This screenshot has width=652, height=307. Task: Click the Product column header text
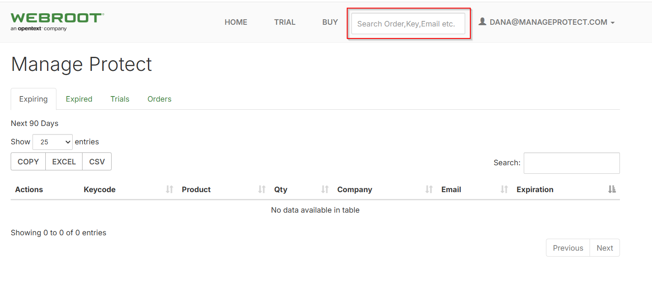(x=196, y=190)
